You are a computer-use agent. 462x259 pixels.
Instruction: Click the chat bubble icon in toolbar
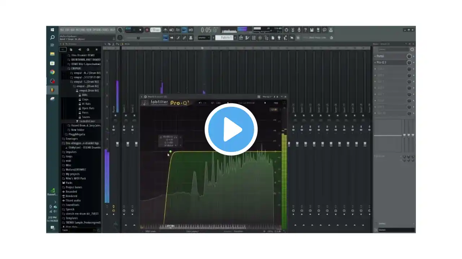324,30
